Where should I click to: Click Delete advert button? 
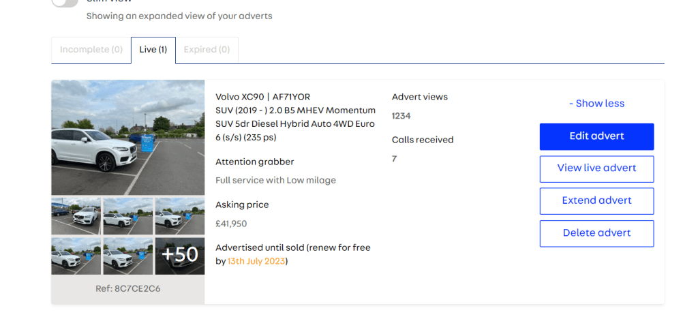596,234
